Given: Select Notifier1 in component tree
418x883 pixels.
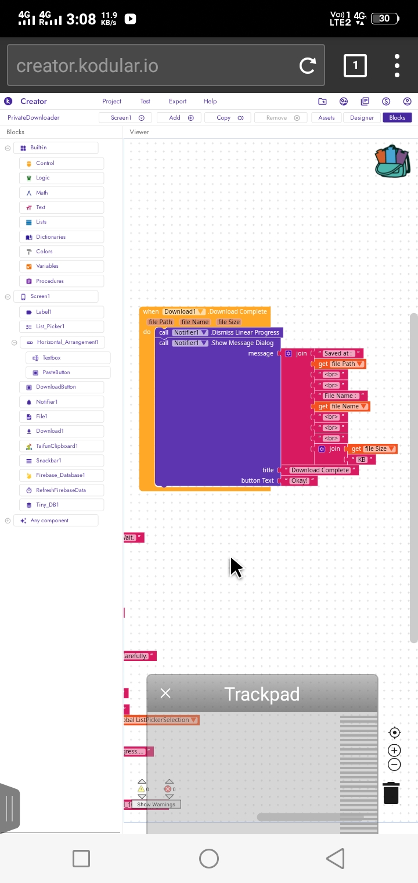Looking at the screenshot, I should [62, 402].
